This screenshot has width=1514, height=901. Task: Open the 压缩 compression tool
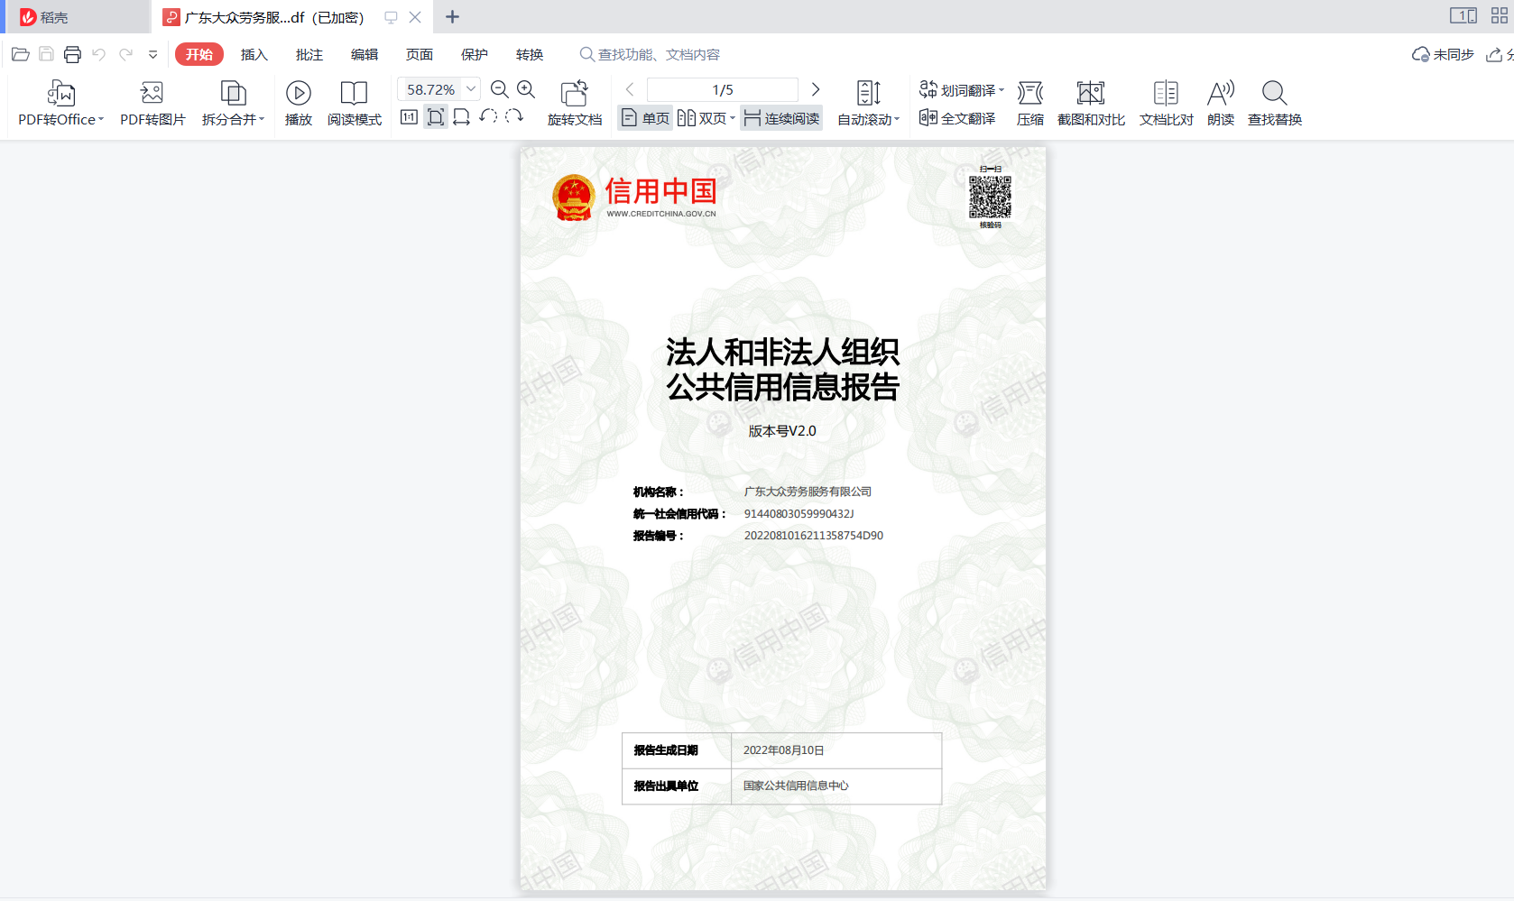click(1030, 102)
